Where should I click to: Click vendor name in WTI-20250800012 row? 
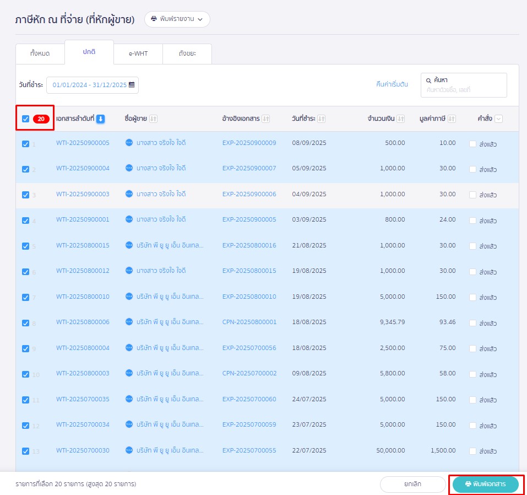point(161,271)
